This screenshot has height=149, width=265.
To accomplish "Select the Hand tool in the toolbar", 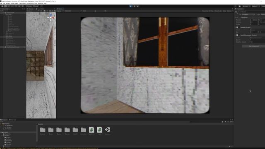I will pyautogui.click(x=2, y=6).
